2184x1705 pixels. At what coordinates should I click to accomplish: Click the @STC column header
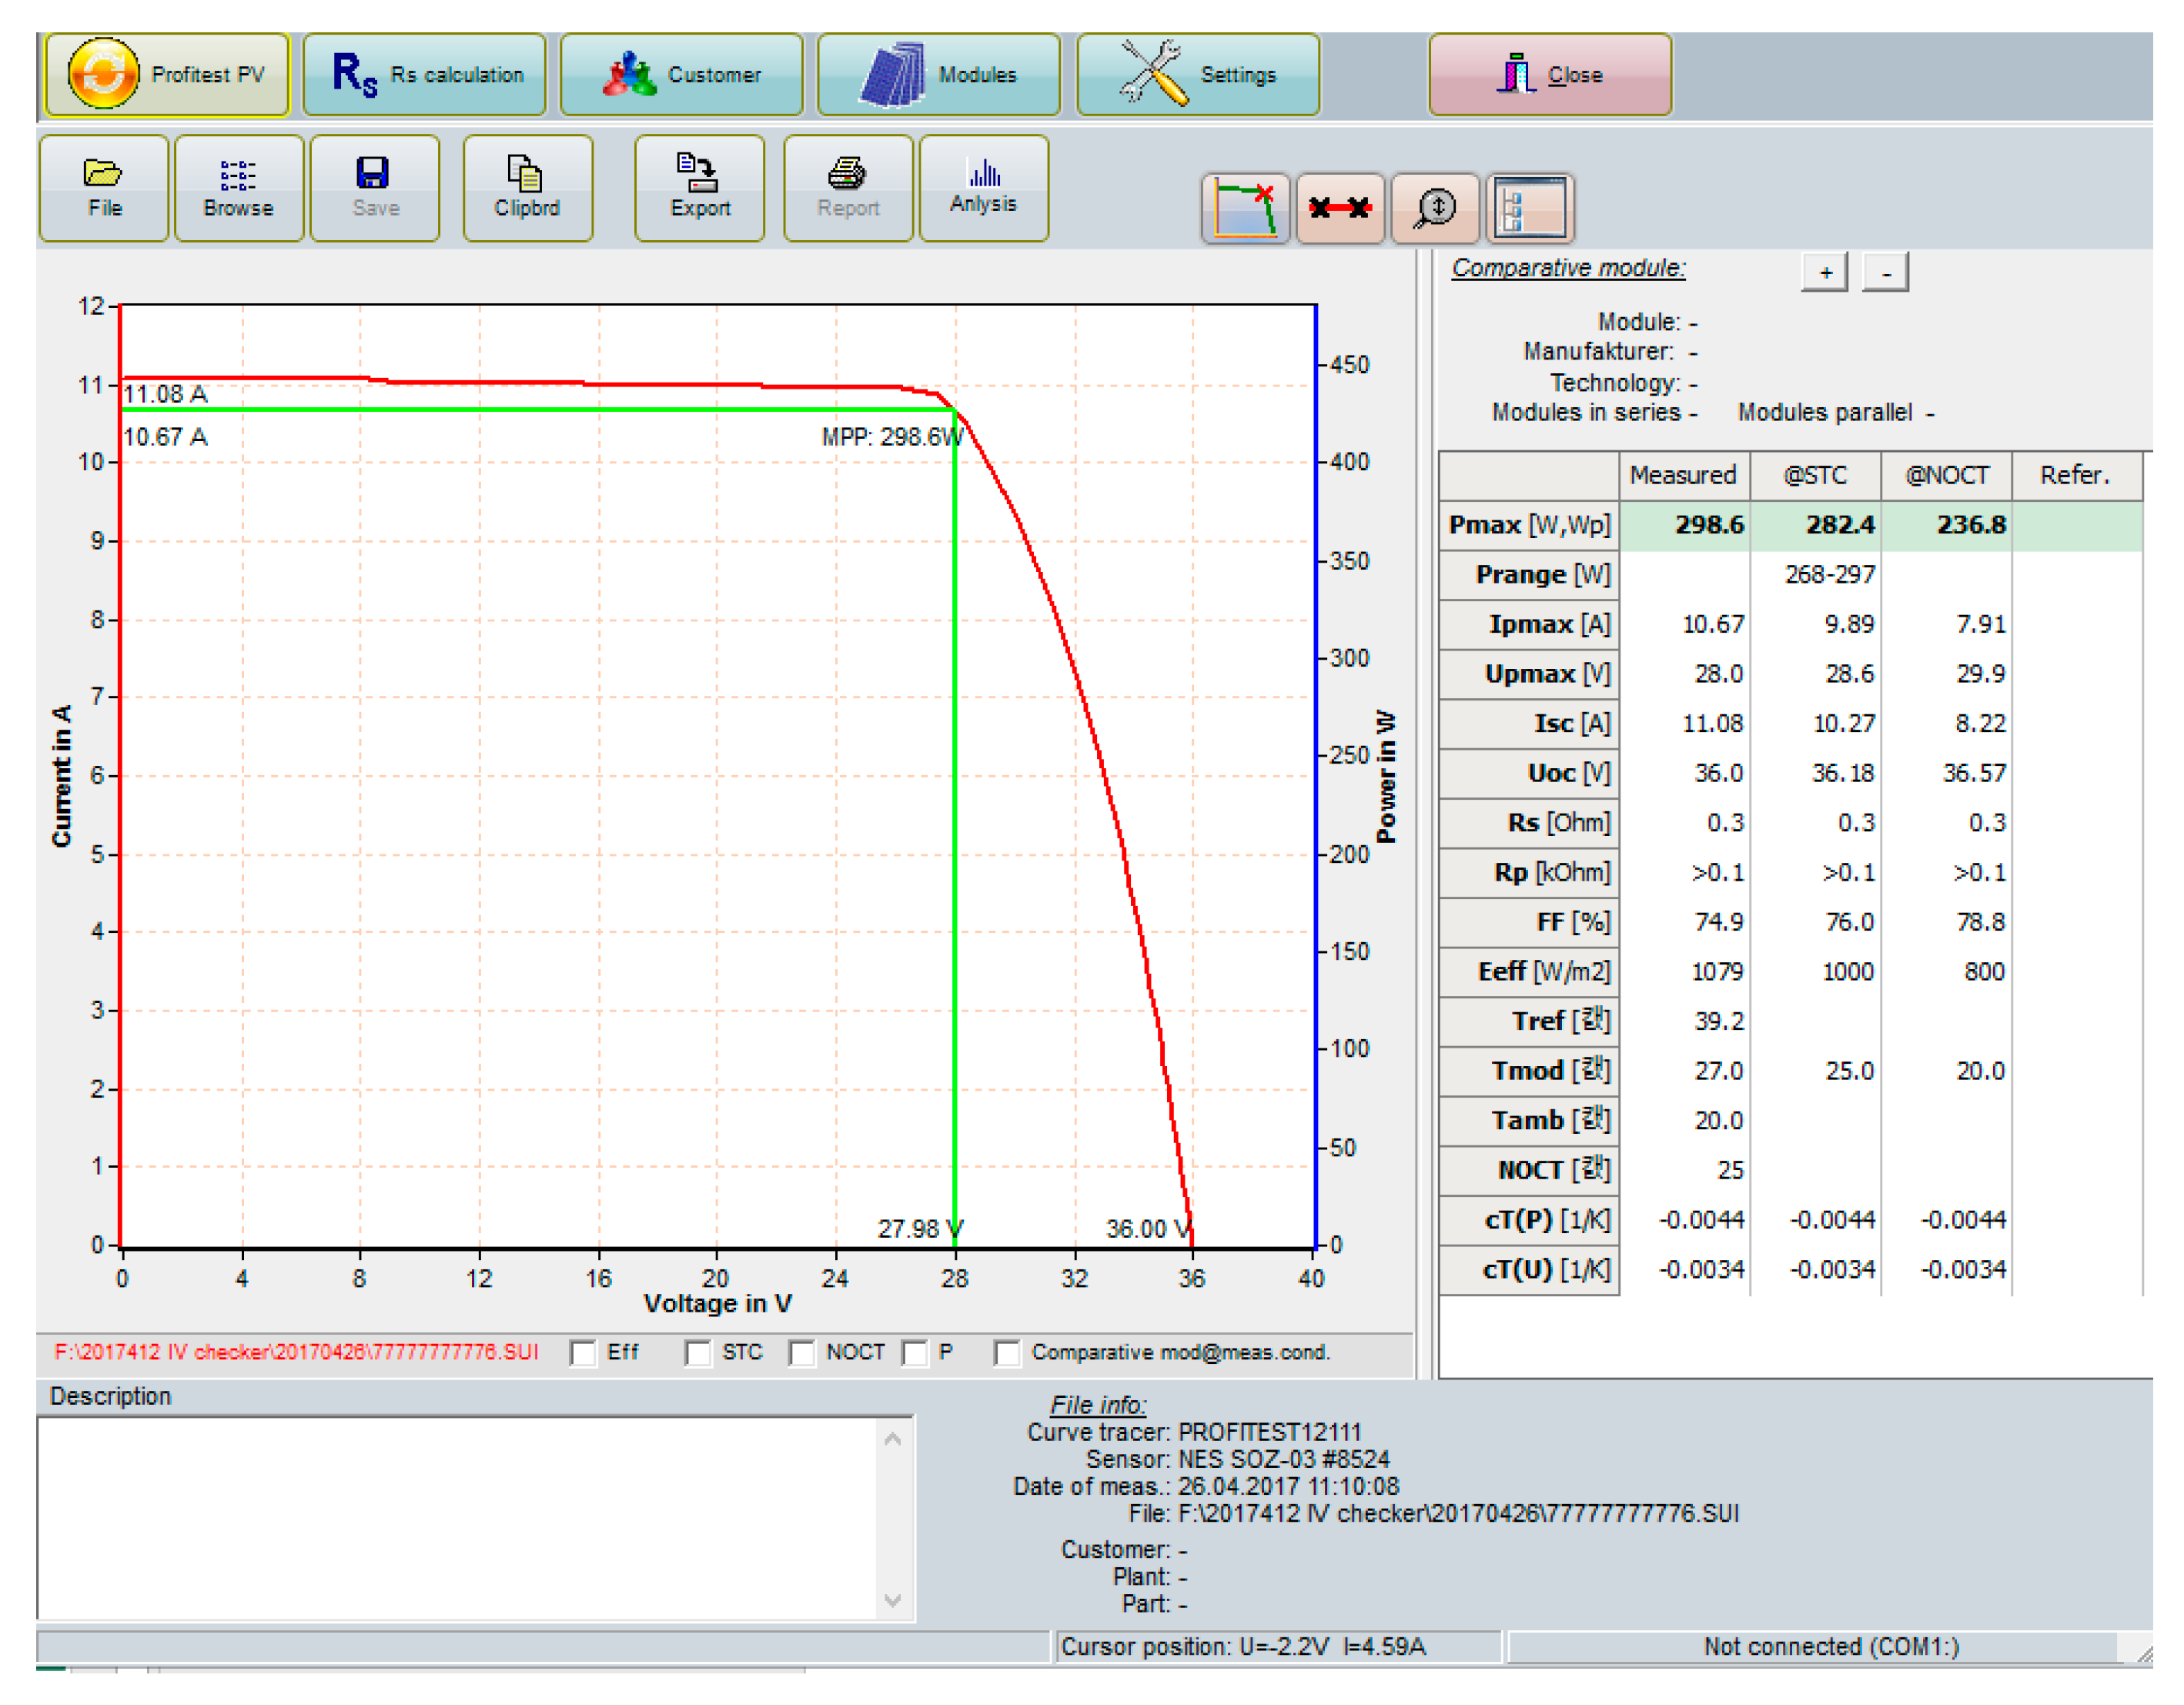coord(1816,475)
